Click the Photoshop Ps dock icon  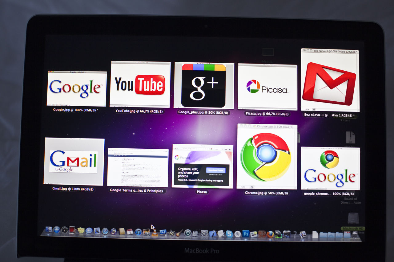pyautogui.click(x=246, y=234)
